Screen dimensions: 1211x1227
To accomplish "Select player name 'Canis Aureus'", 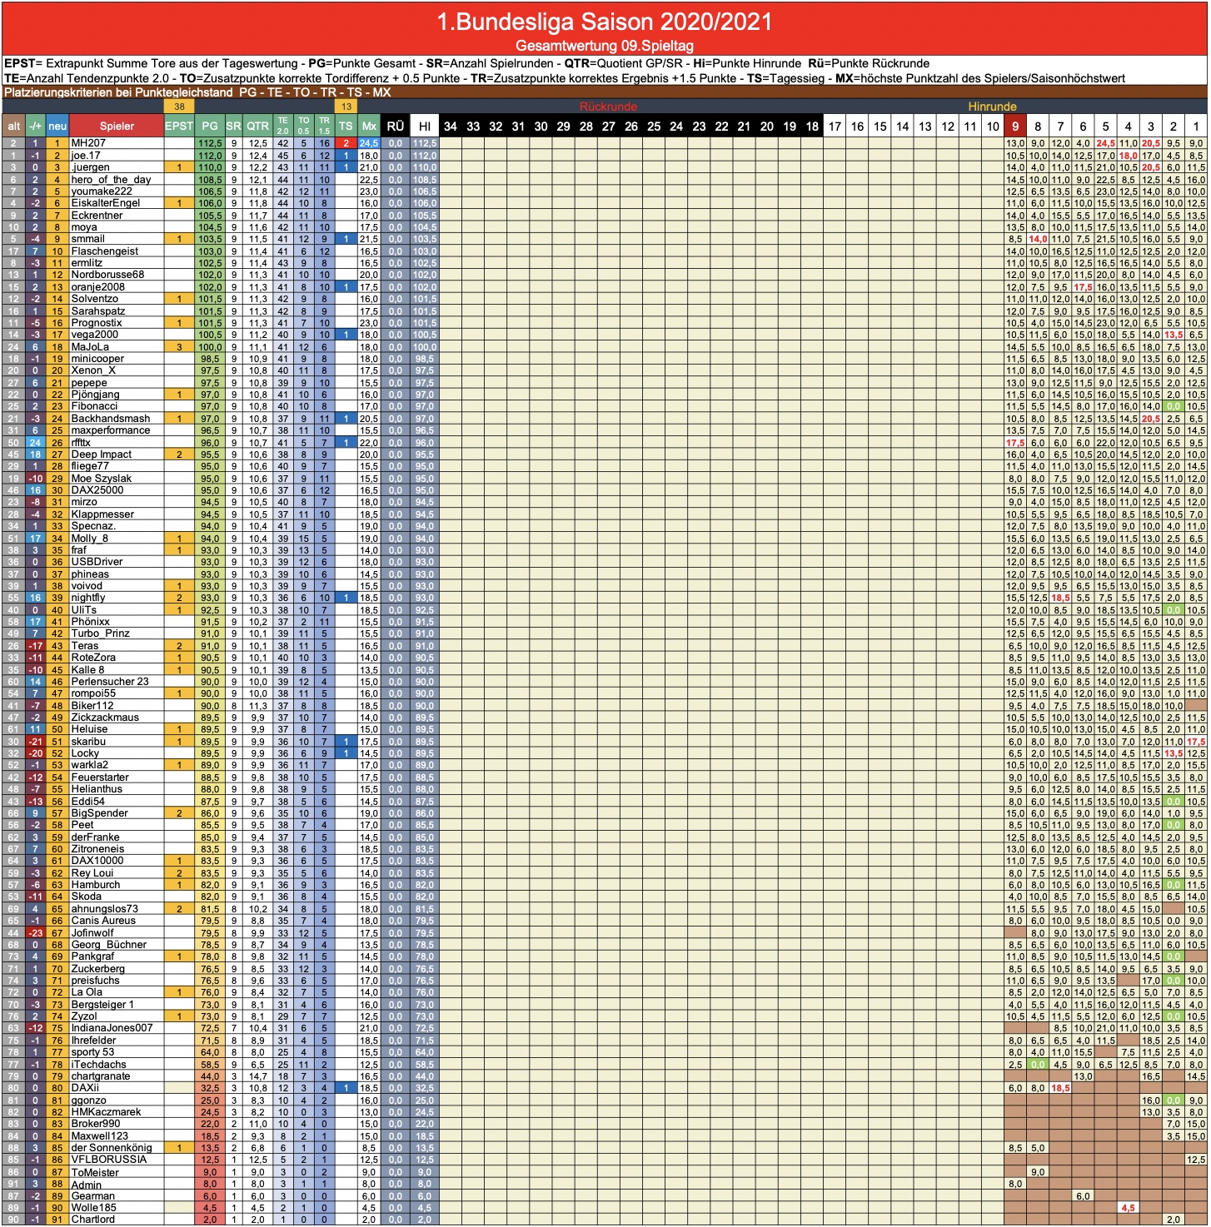I will coord(103,921).
